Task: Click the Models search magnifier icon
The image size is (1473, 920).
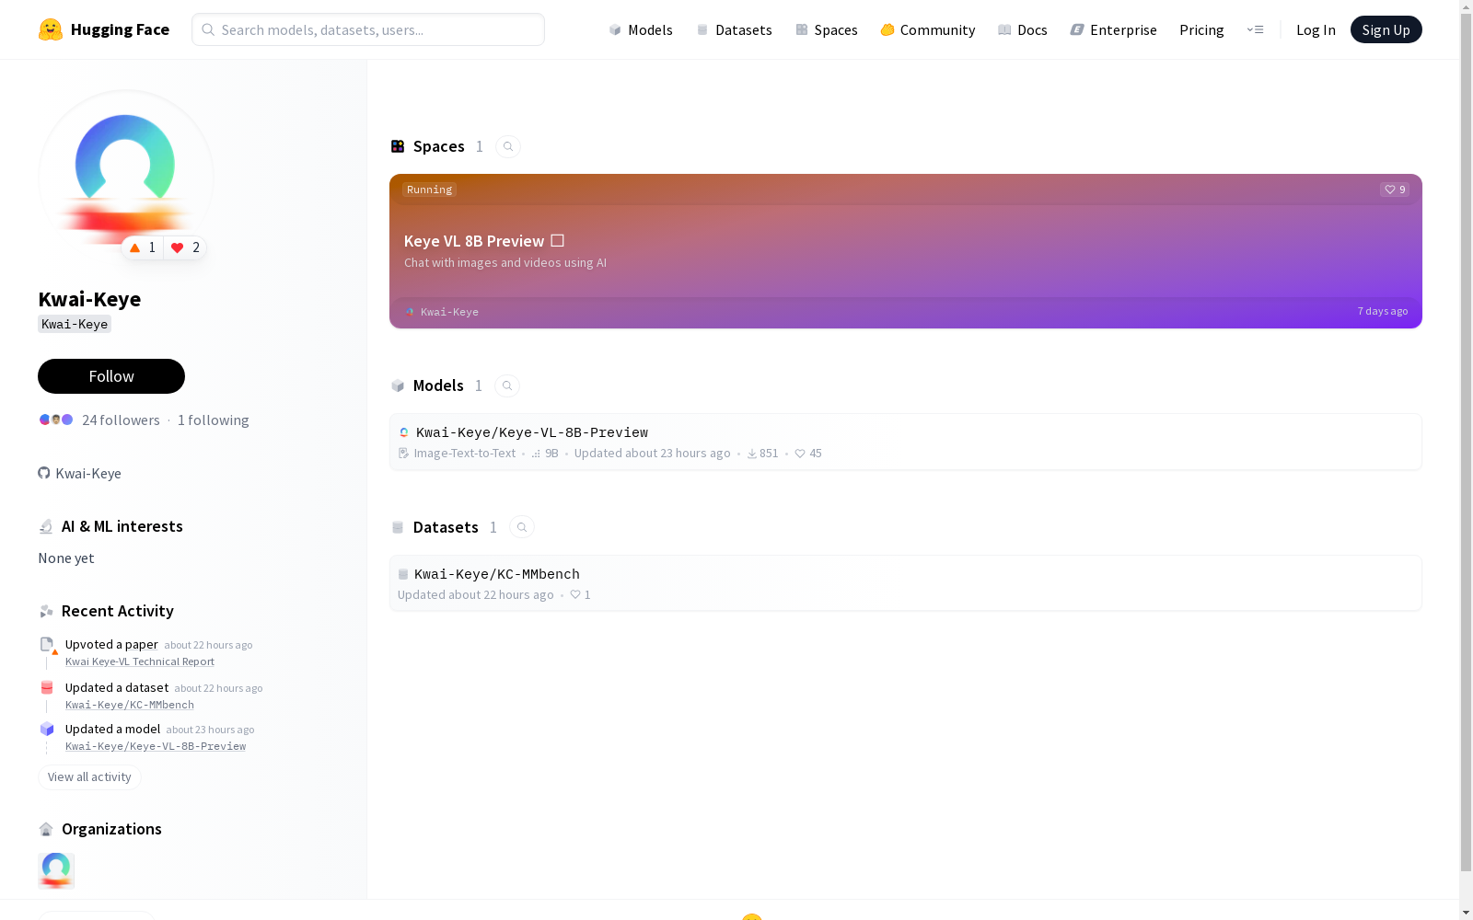Action: click(507, 385)
